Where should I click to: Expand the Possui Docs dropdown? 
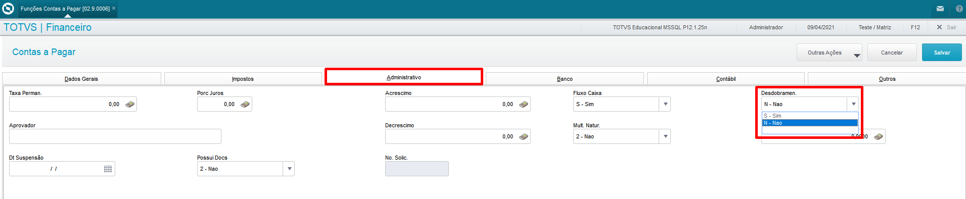tap(289, 169)
